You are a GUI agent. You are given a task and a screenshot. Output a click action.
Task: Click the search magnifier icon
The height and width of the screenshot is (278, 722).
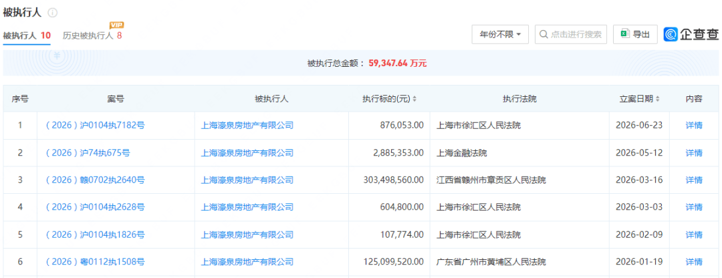point(544,35)
